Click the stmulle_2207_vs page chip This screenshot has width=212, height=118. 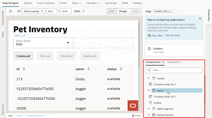tap(164, 11)
